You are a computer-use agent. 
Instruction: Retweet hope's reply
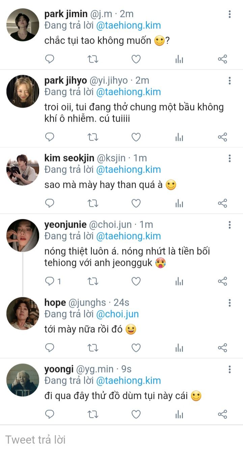pos(93,348)
